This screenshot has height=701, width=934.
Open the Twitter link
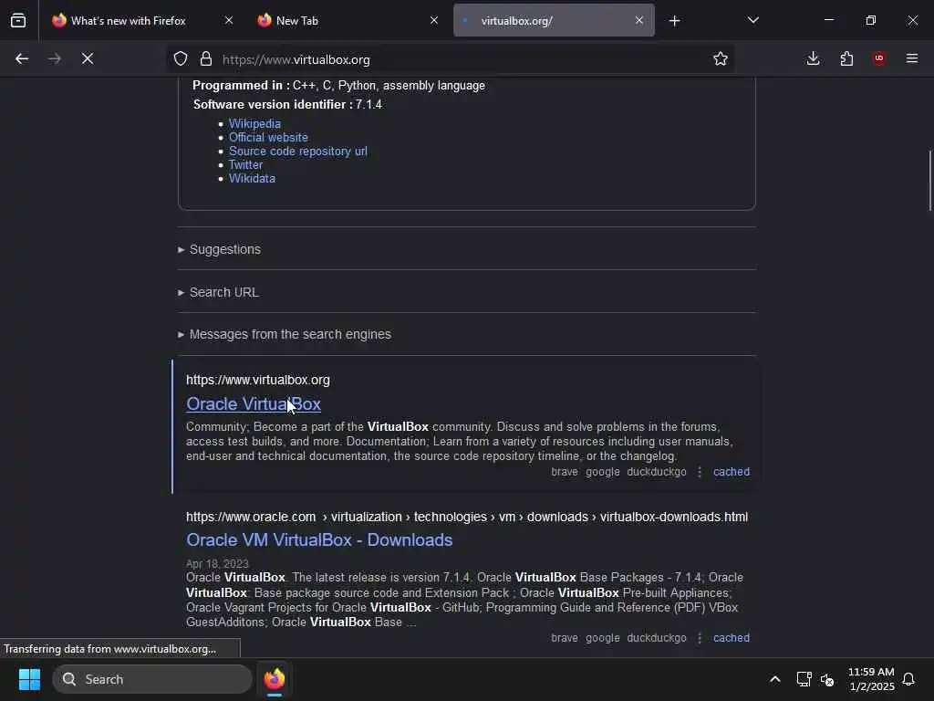pyautogui.click(x=245, y=164)
